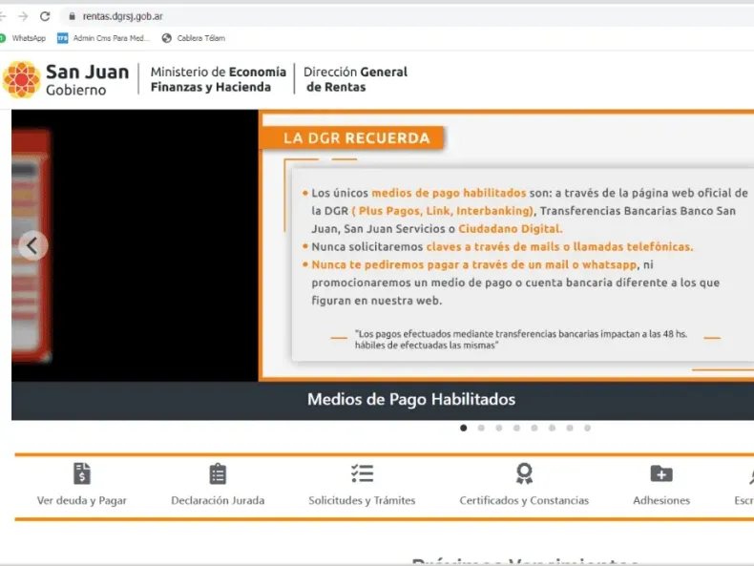This screenshot has width=754, height=566.
Task: Go forward using browser forward arrow
Action: (x=23, y=16)
